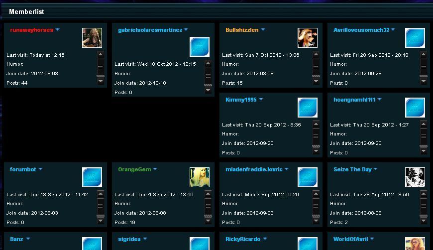Click Kimmy1995 default avatar
The height and width of the screenshot is (250, 433).
pyautogui.click(x=308, y=108)
